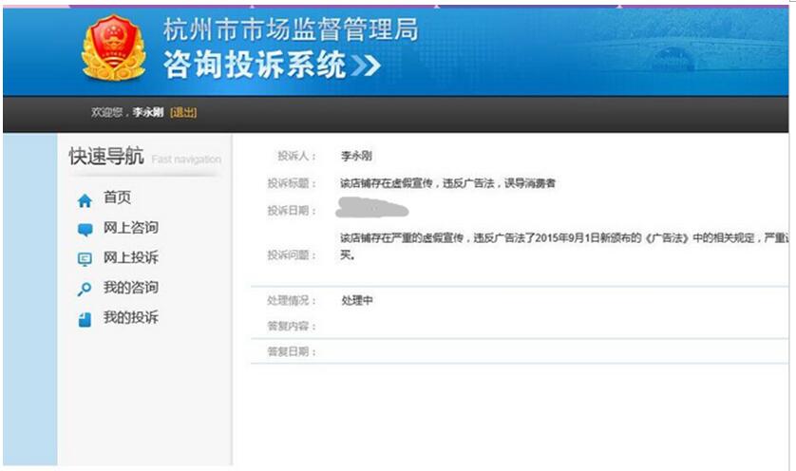Click the 咨询投诉系统 header title

(x=254, y=66)
